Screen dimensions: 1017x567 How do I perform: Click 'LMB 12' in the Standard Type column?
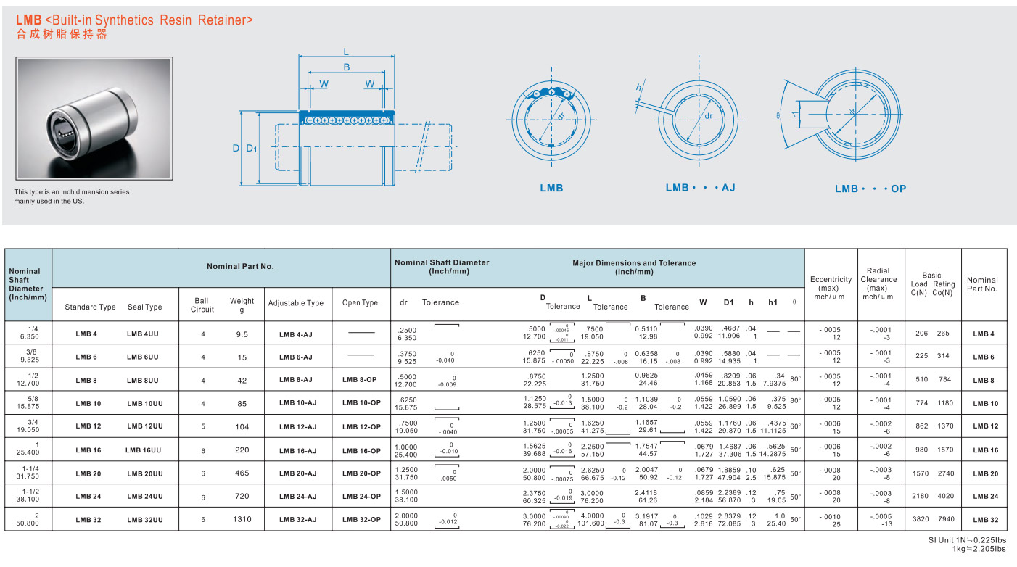(x=88, y=426)
